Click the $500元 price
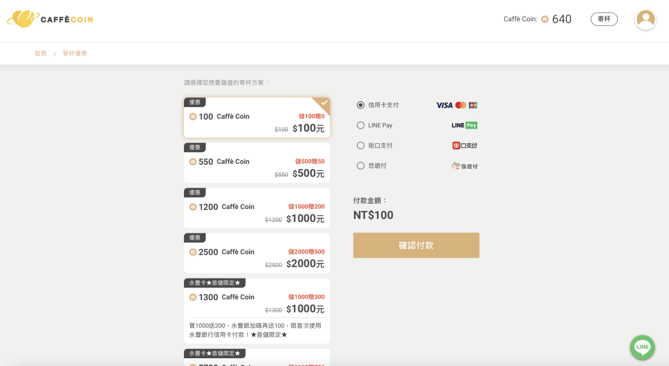 coord(308,173)
